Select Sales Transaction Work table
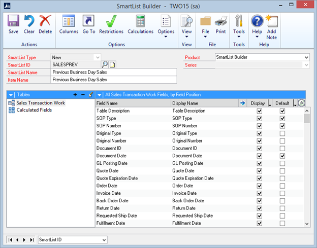The width and height of the screenshot is (317, 248). tap(41, 103)
